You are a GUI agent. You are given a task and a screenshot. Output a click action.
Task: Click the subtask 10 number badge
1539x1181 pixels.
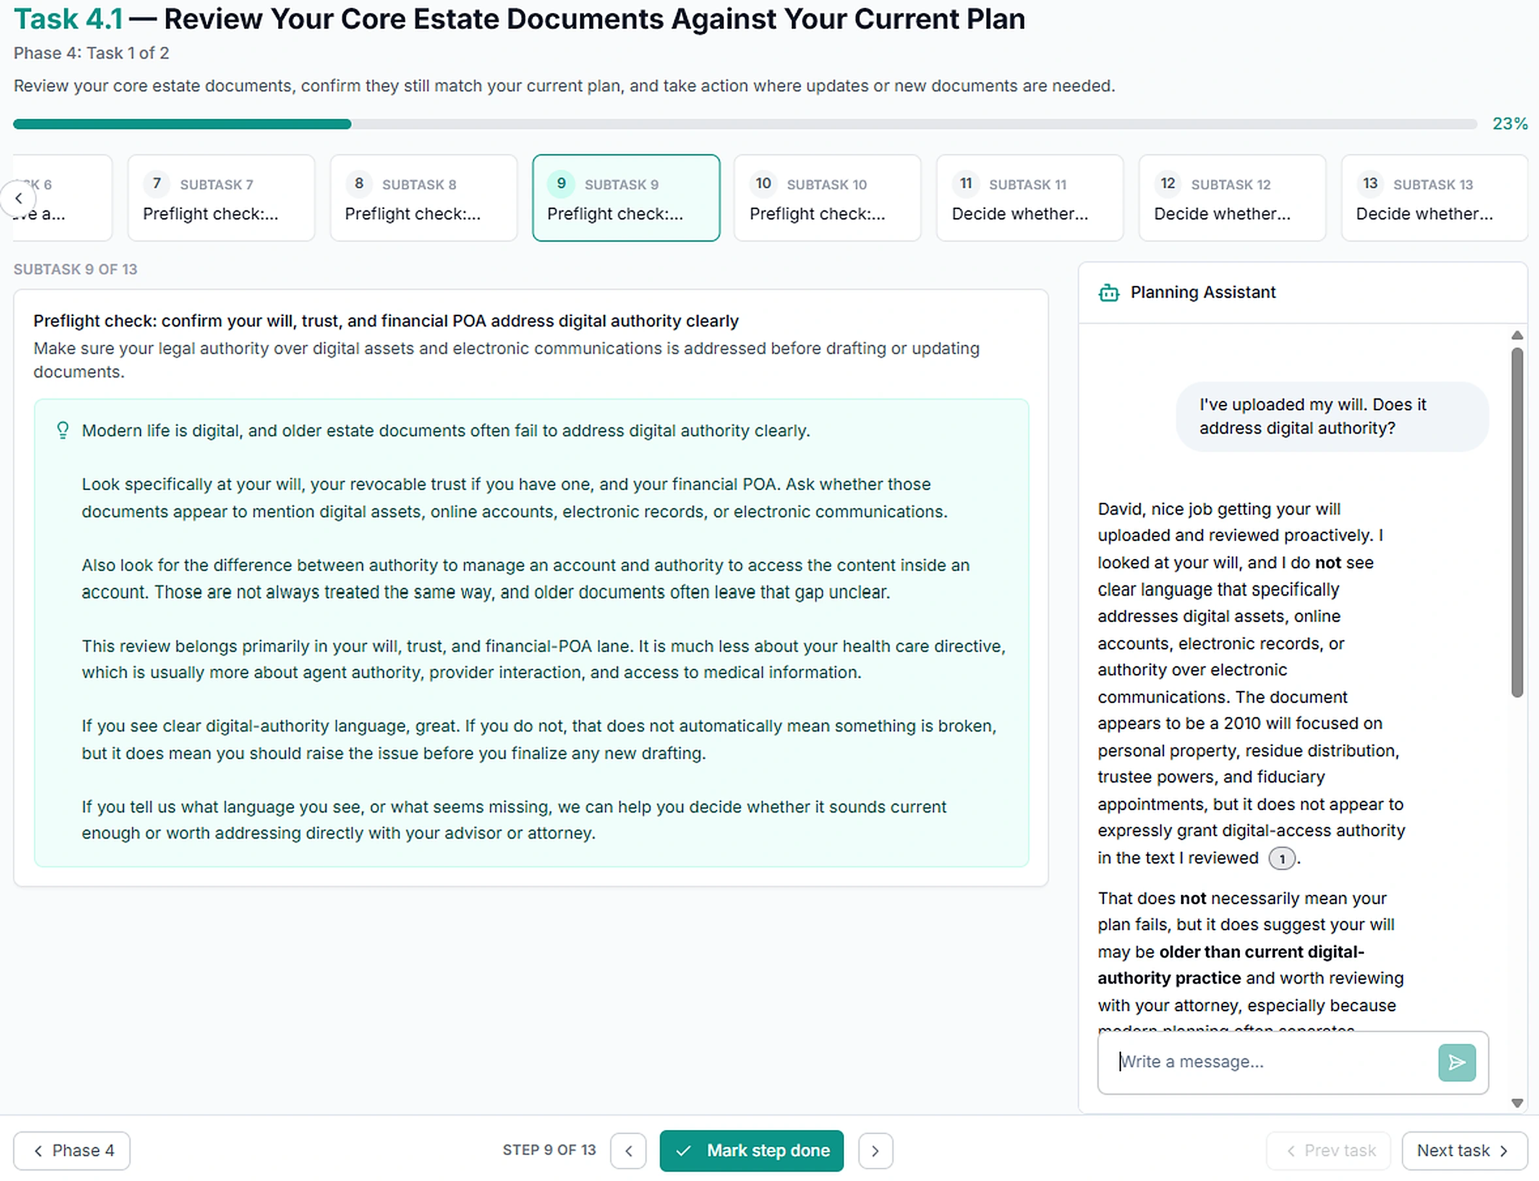coord(764,184)
